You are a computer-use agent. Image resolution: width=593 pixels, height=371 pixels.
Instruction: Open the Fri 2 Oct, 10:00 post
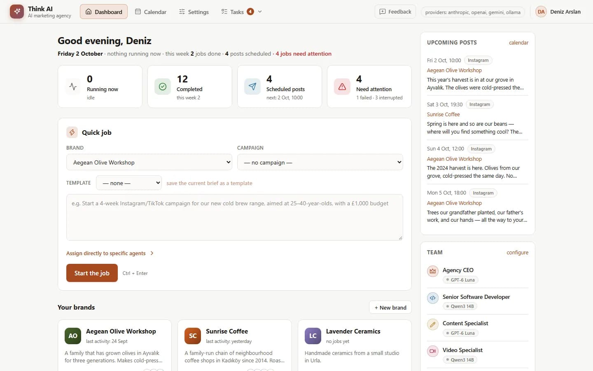pos(478,73)
